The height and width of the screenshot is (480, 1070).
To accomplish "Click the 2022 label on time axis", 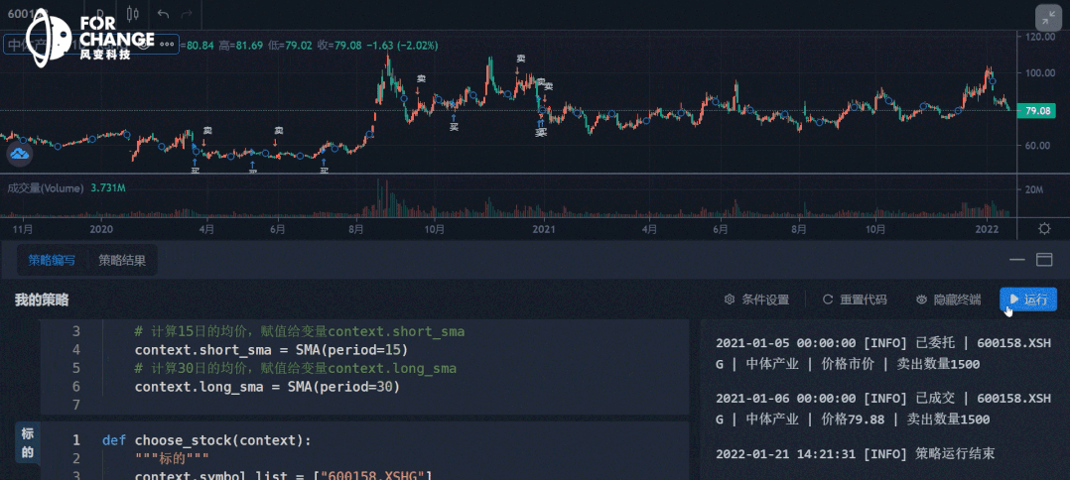I will 987,229.
